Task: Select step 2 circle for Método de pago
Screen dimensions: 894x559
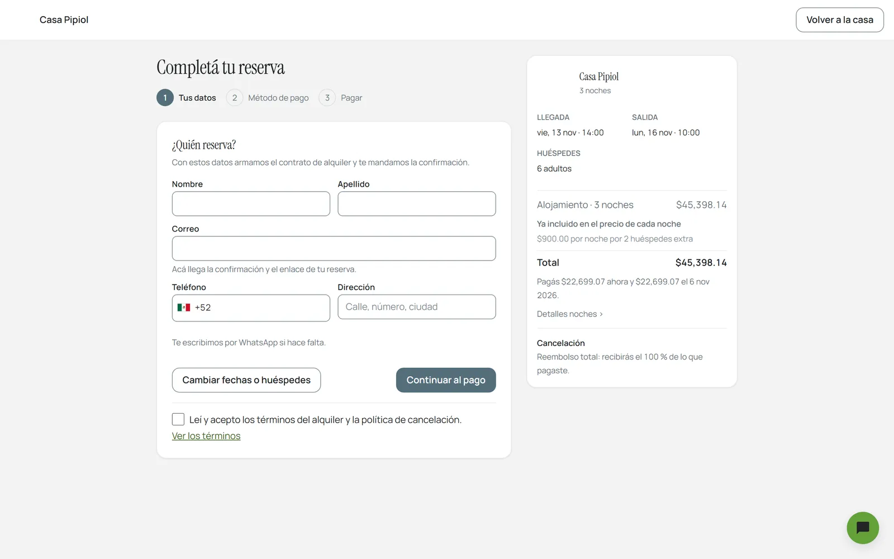Action: pos(235,98)
